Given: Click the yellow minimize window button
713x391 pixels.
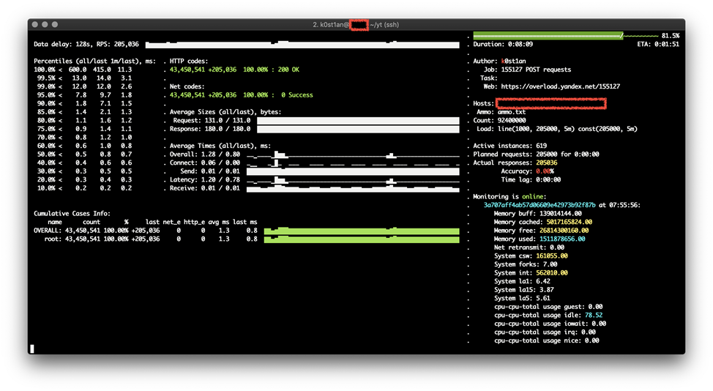Looking at the screenshot, I should point(45,25).
